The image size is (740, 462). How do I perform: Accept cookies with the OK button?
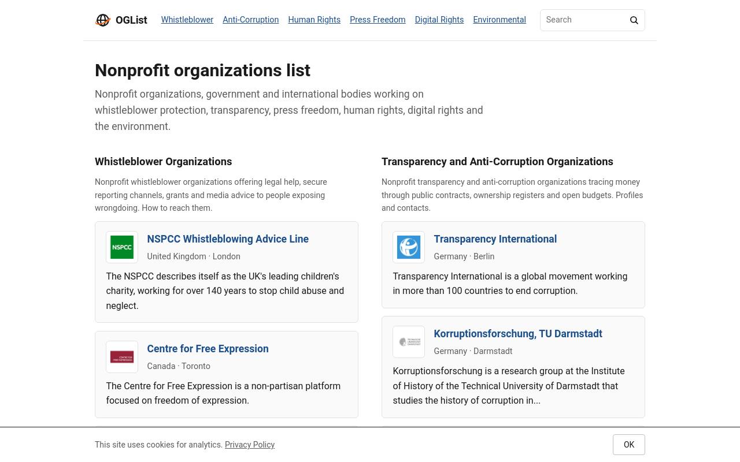coord(629,445)
